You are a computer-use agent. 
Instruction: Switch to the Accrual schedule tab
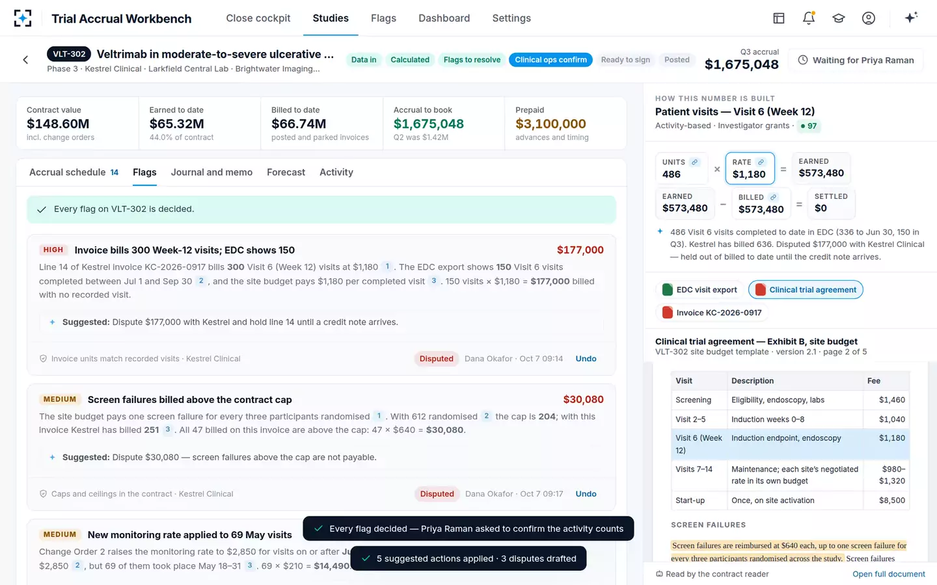coord(74,172)
